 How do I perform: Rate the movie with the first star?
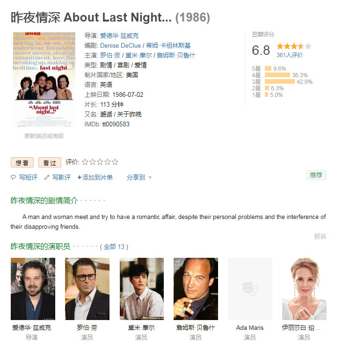click(x=85, y=162)
